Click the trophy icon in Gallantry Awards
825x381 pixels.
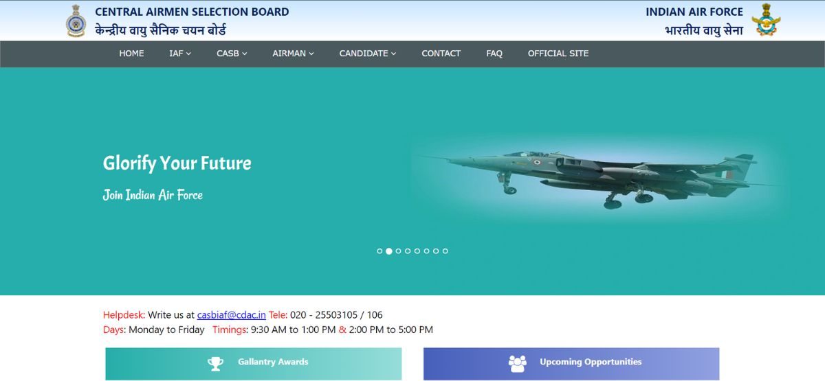216,363
